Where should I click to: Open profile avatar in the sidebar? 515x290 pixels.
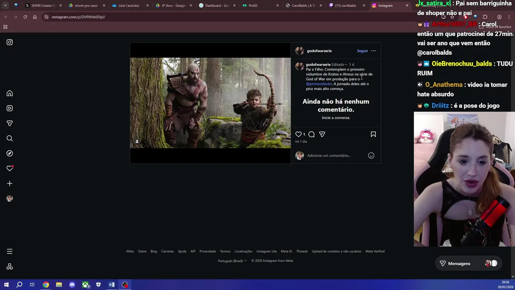[x=10, y=199]
